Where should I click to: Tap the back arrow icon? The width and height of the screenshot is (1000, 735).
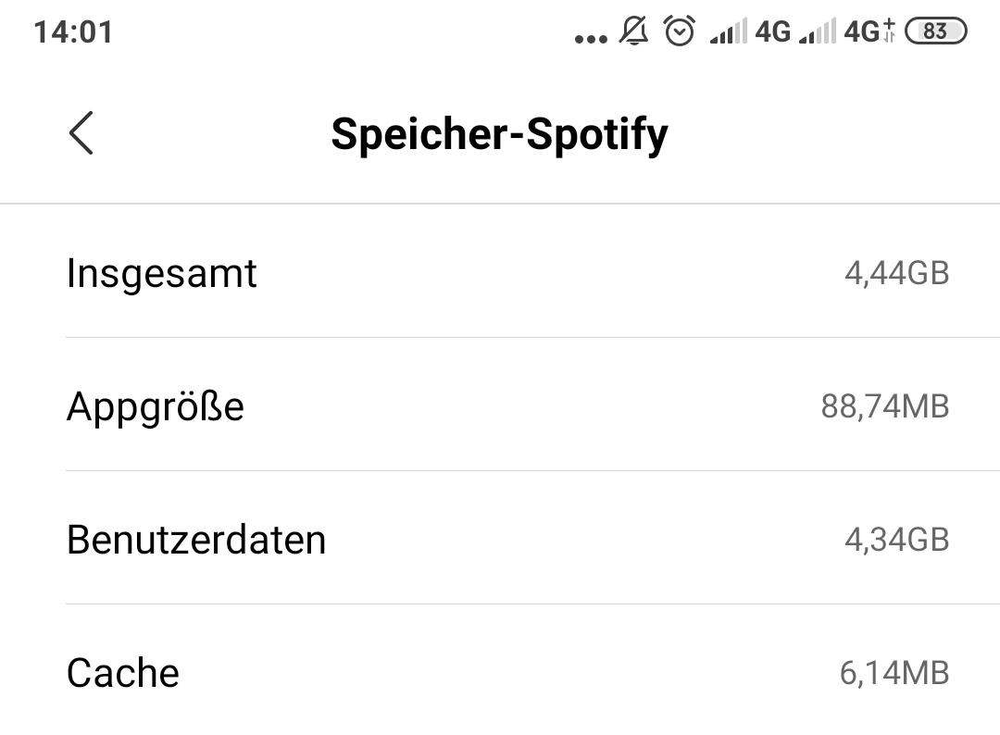tap(81, 133)
